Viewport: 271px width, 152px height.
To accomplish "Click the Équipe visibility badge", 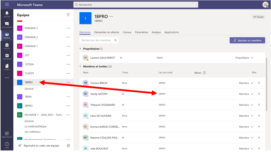I will point(258,17).
